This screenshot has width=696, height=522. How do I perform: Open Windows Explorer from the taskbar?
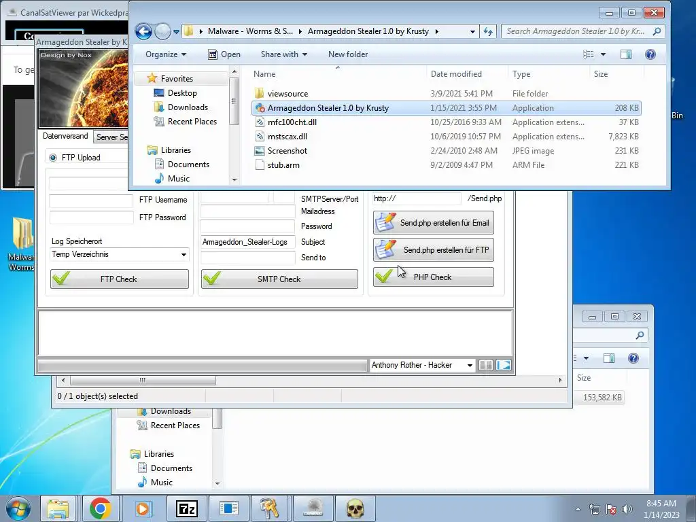(x=58, y=508)
